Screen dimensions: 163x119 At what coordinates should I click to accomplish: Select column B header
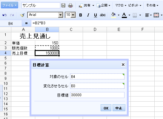pyautogui.click(x=47, y=30)
